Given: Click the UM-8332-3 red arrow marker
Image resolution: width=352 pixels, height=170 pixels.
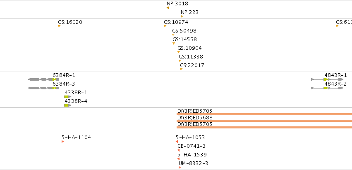Looking at the screenshot, I should coord(180,168).
